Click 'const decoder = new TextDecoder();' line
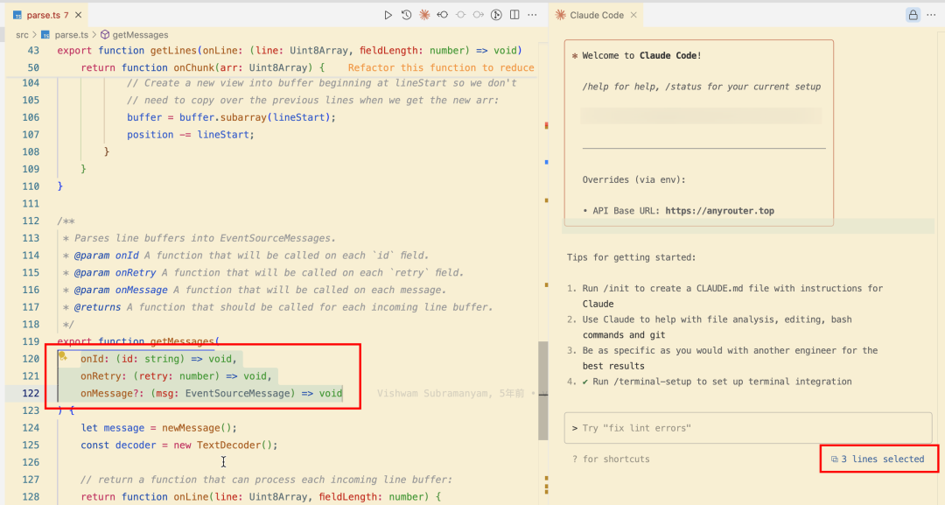The width and height of the screenshot is (945, 505). (179, 445)
